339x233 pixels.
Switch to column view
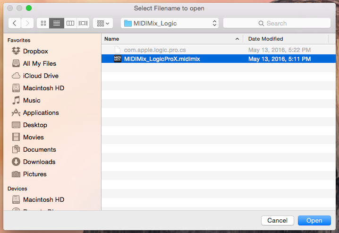click(x=70, y=23)
